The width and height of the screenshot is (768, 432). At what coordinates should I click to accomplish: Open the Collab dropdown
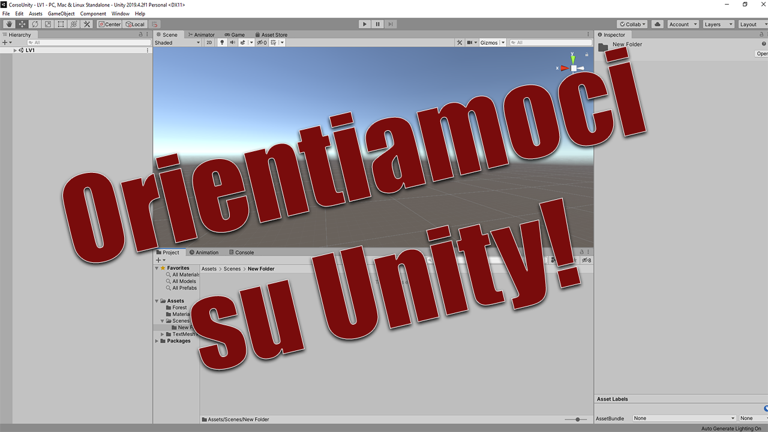pyautogui.click(x=632, y=24)
